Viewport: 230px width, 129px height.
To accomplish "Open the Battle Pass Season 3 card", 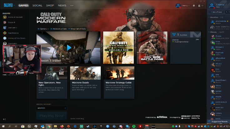I will 152,48.
